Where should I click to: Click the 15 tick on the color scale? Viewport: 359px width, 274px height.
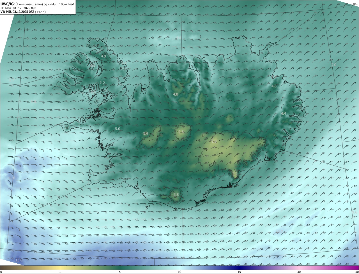point(239,272)
